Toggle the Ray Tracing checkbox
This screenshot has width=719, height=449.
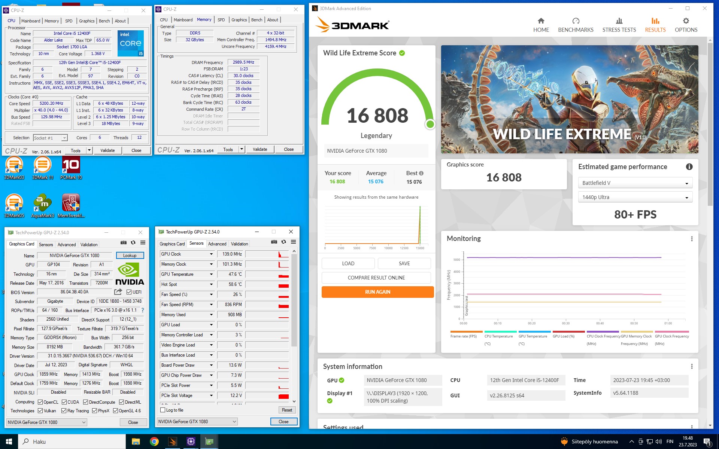(x=64, y=411)
